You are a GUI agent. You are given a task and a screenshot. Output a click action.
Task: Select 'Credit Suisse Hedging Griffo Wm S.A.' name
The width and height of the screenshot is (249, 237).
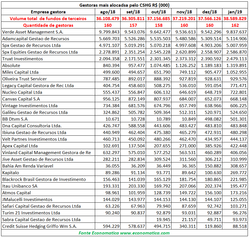pos(39,226)
